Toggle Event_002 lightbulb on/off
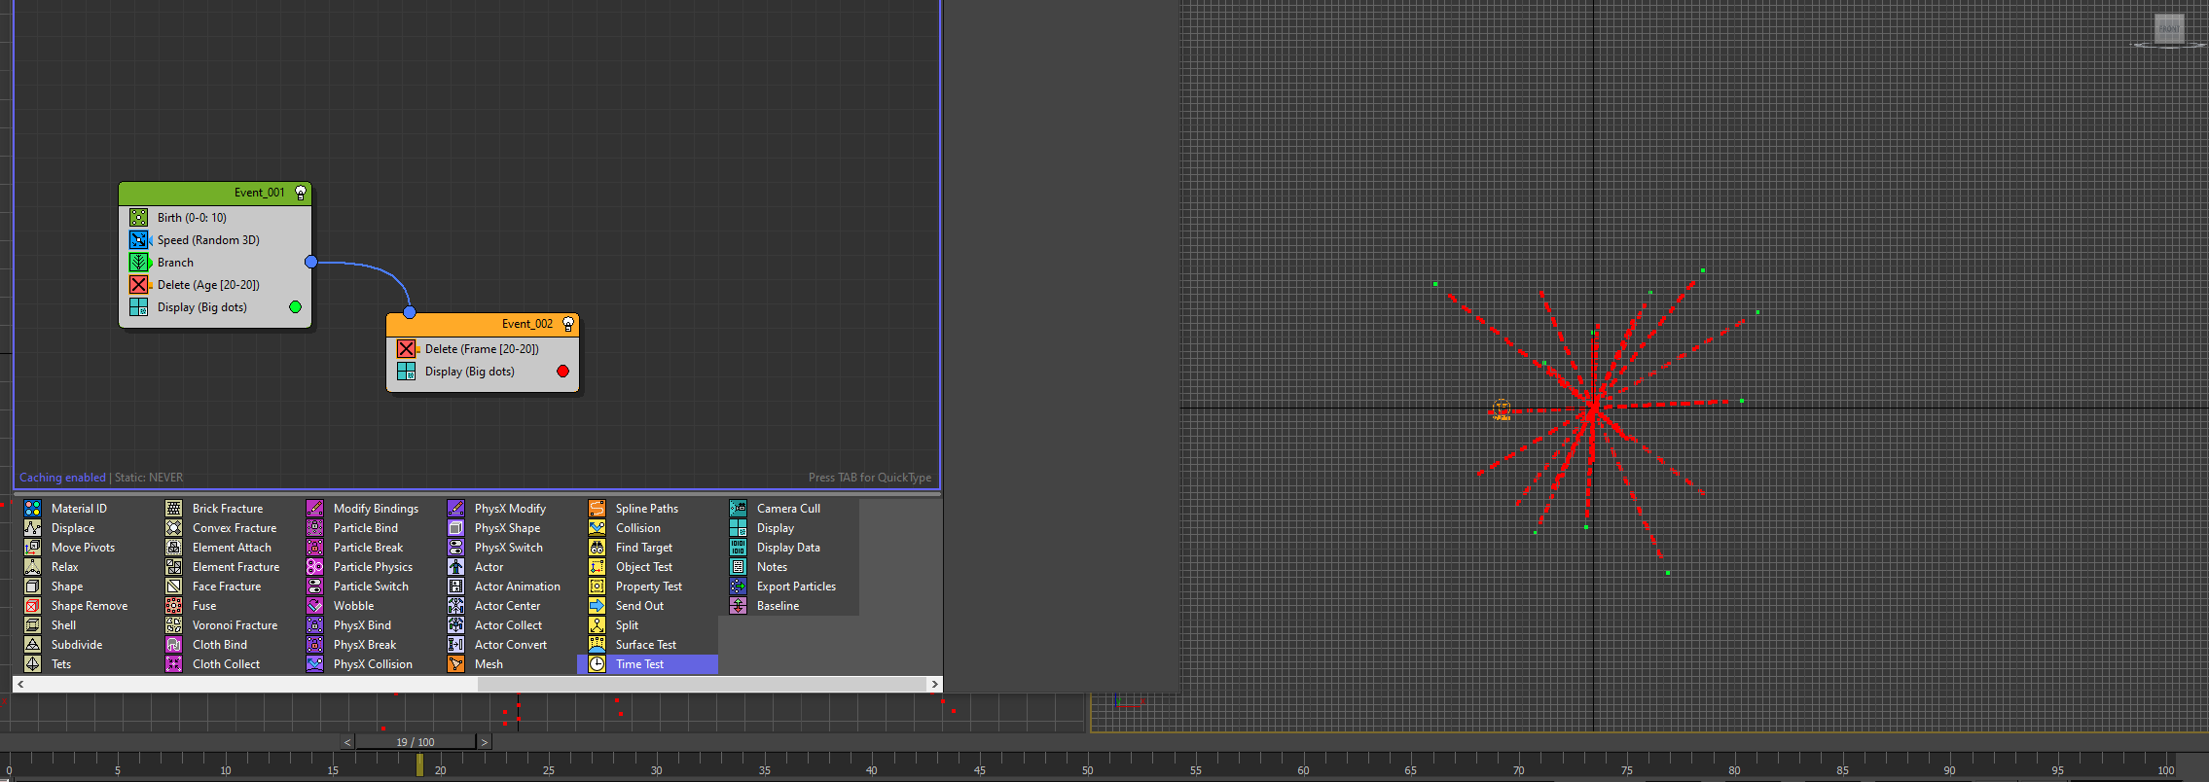 click(x=568, y=324)
